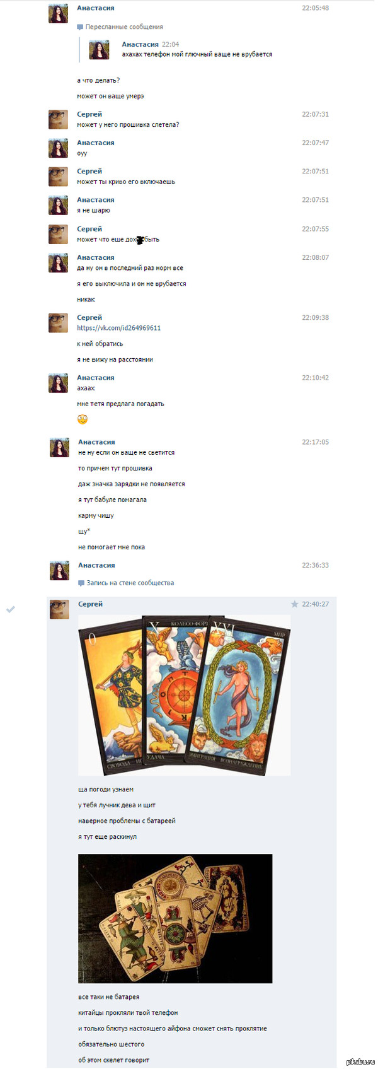Open Анастасия's name in forwarded message 22:04
378x1069 pixels.
pyautogui.click(x=140, y=44)
